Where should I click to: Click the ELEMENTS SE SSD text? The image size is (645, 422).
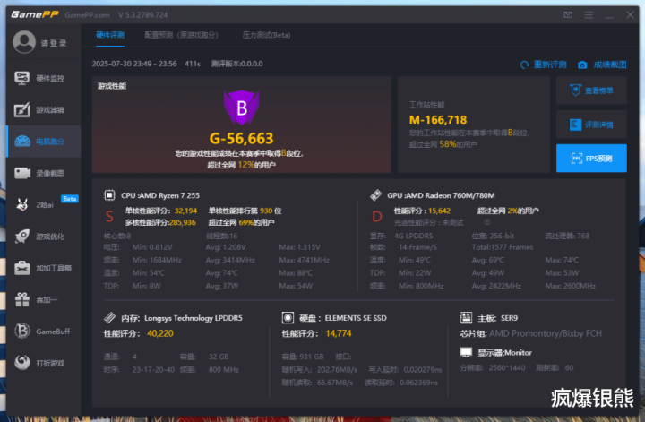pos(356,318)
